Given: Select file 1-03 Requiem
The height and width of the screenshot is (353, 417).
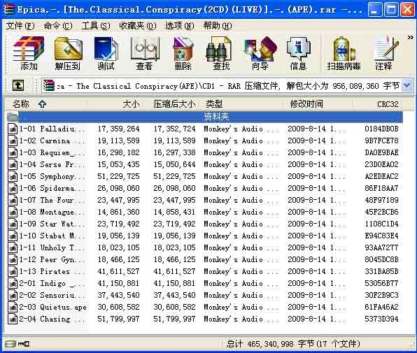Looking at the screenshot, I should (52, 152).
